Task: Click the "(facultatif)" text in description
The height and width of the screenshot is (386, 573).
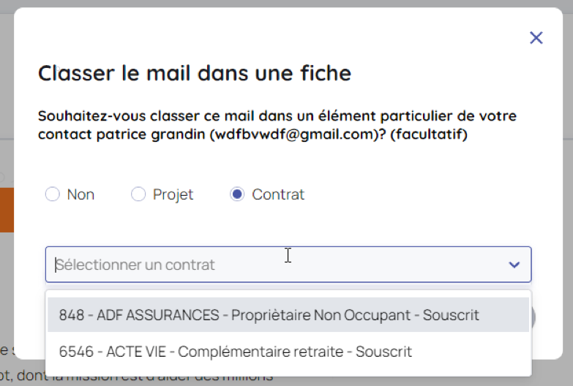Action: tap(428, 135)
